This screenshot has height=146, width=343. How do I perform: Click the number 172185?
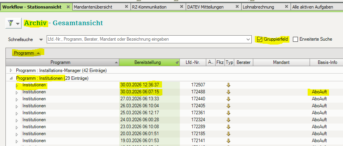[x=198, y=134]
